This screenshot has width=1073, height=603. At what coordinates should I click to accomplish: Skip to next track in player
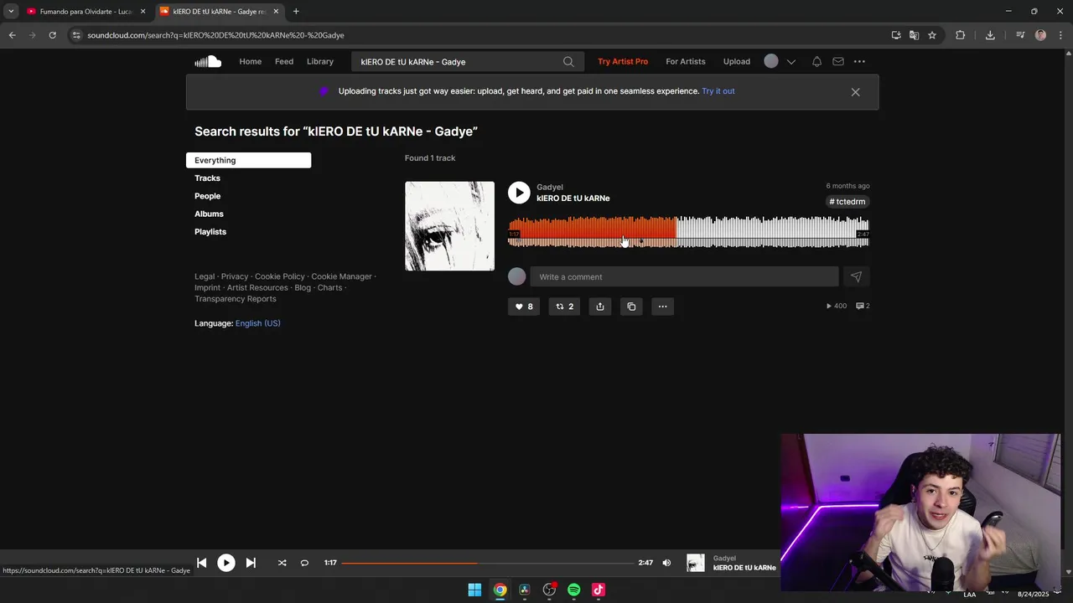251,563
